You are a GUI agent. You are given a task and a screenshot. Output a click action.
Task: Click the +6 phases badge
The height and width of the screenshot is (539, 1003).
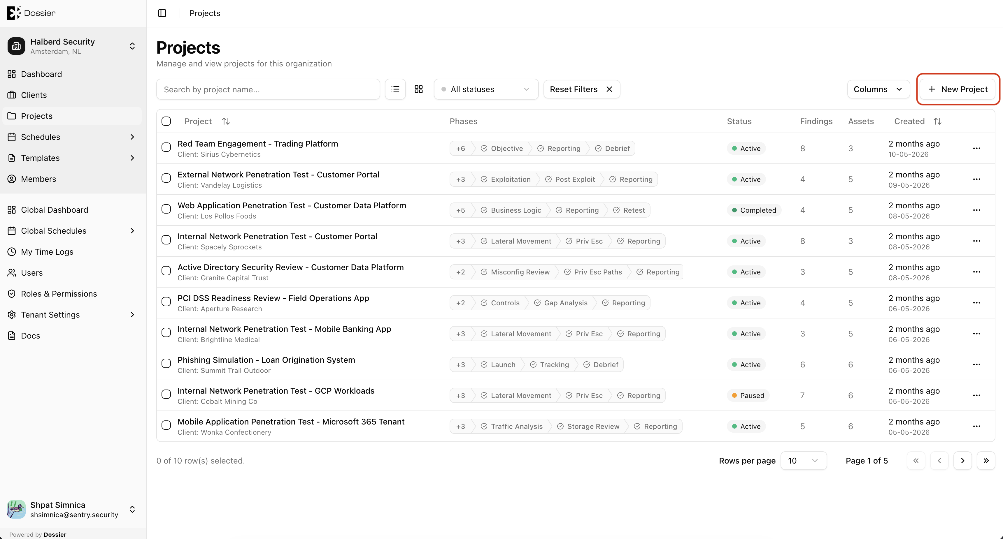(461, 148)
